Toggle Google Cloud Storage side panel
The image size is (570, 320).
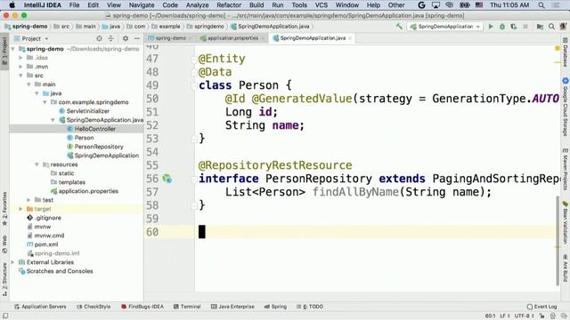pyautogui.click(x=566, y=107)
